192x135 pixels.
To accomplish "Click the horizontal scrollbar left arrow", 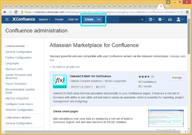I will [3, 132].
